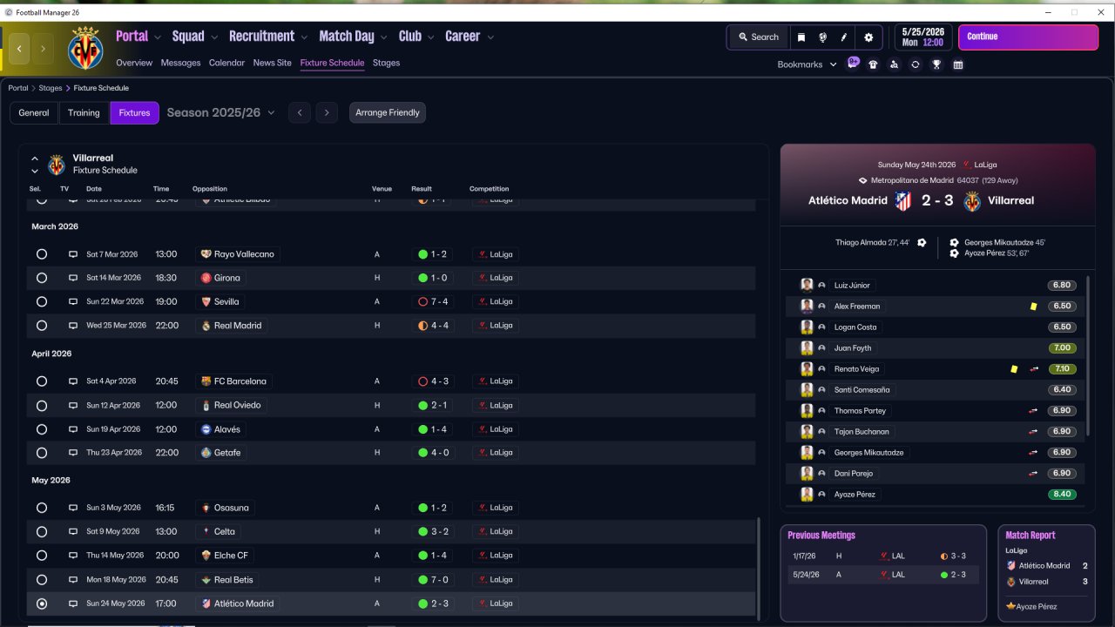Screen dimensions: 1115x627
Task: Select the Real Madrid fixture radio button
Action: tap(42, 326)
